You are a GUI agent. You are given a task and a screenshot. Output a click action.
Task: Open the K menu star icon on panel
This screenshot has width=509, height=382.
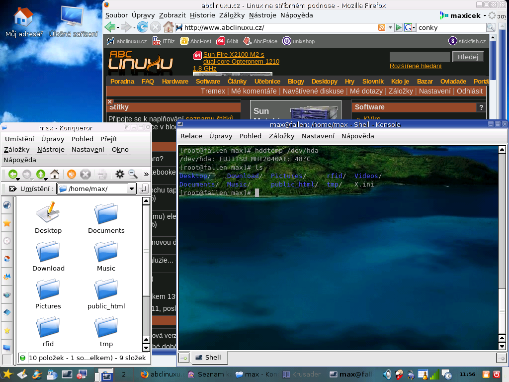point(7,374)
